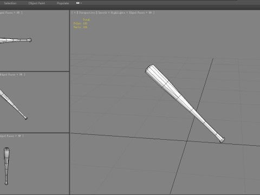Click the 'Total' statistics header text

click(86, 19)
